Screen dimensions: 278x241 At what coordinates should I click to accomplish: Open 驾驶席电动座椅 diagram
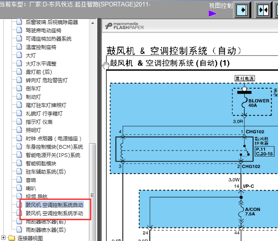coord(43,30)
